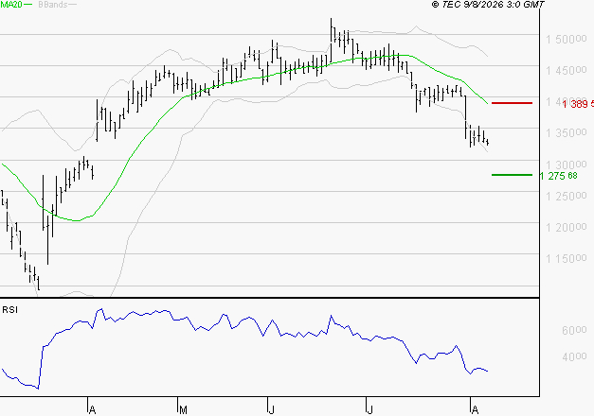
Task: Click the 1 35000 price axis label
Action: pos(566,132)
